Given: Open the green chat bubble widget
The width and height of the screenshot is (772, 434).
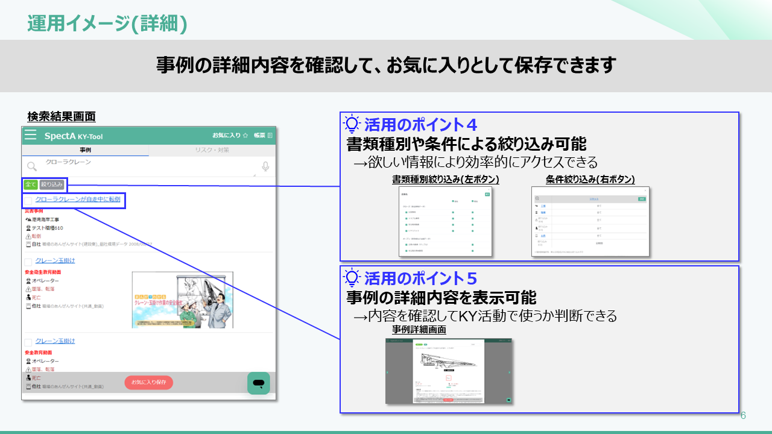Looking at the screenshot, I should coord(259,383).
